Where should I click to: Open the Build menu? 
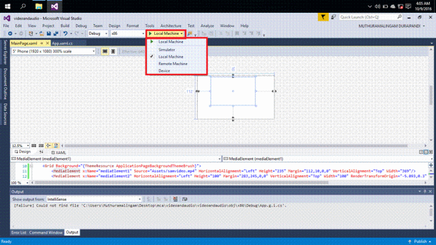tap(65, 26)
